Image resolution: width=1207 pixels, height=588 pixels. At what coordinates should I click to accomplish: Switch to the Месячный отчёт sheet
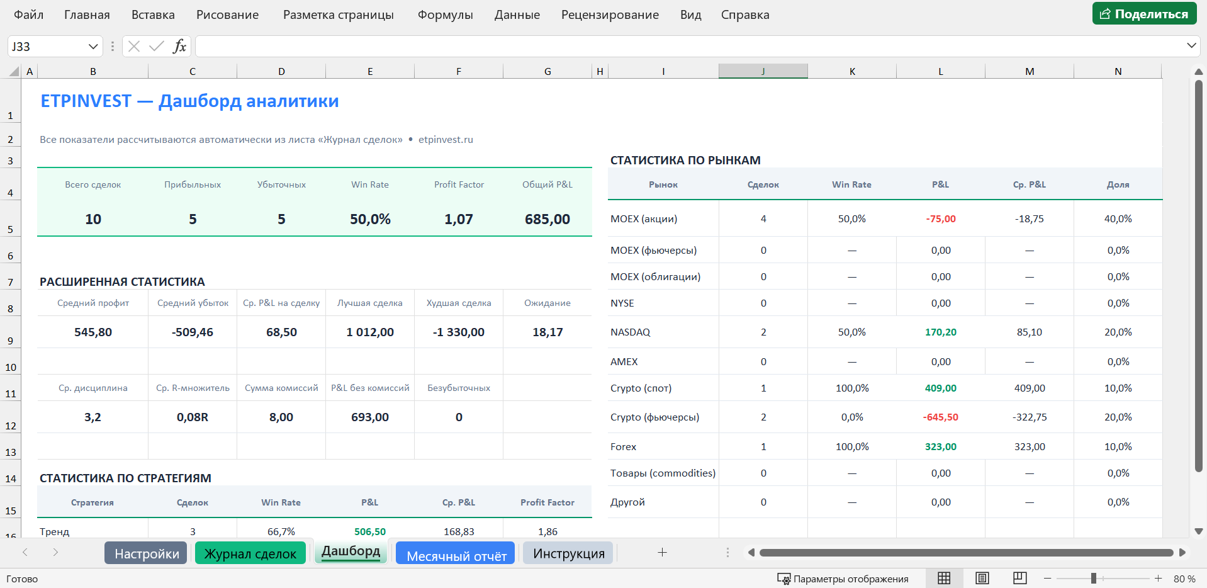click(456, 554)
